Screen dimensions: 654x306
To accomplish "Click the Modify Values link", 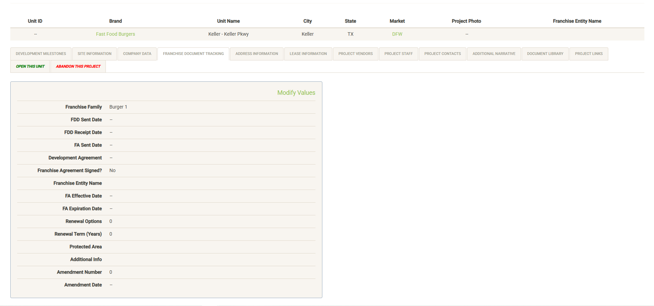I will (x=296, y=93).
